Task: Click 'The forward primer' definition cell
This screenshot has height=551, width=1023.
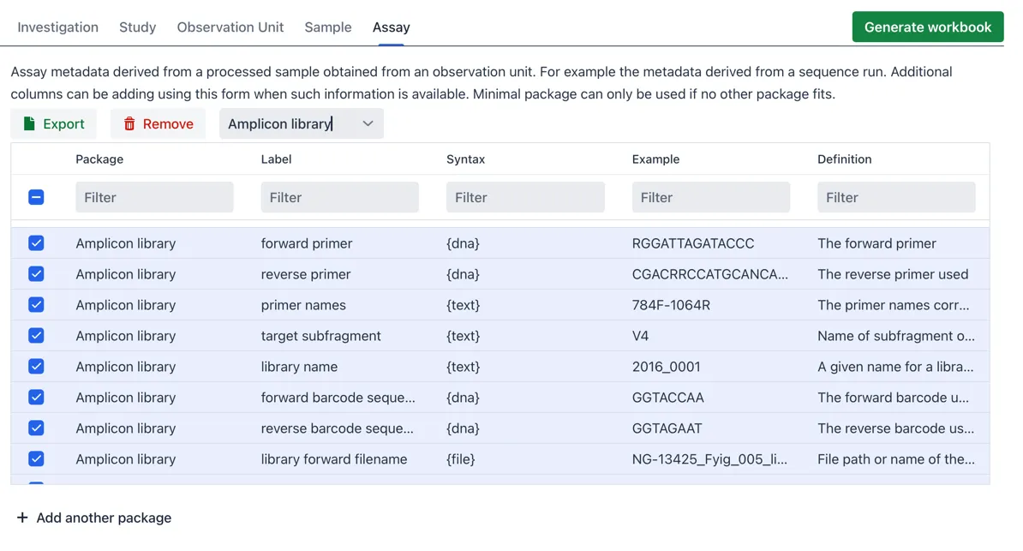Action: pos(876,243)
